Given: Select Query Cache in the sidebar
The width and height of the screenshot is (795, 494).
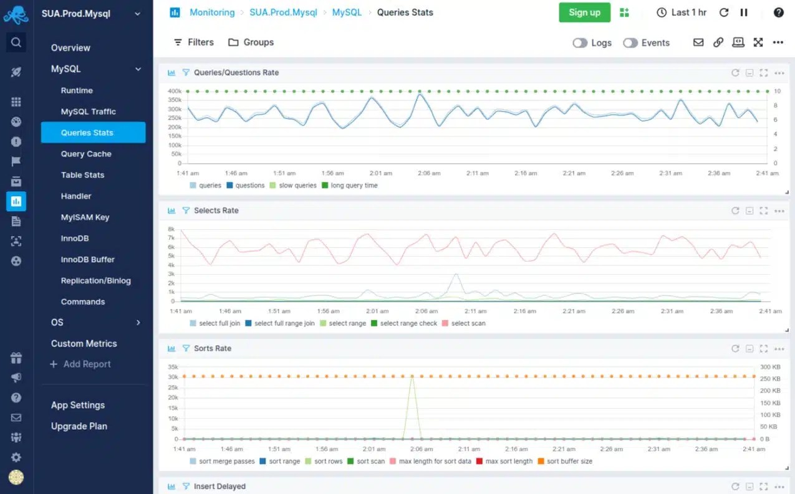Looking at the screenshot, I should pos(85,154).
